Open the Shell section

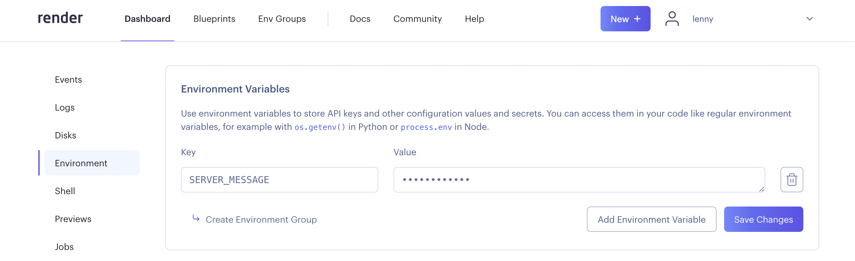coord(65,191)
